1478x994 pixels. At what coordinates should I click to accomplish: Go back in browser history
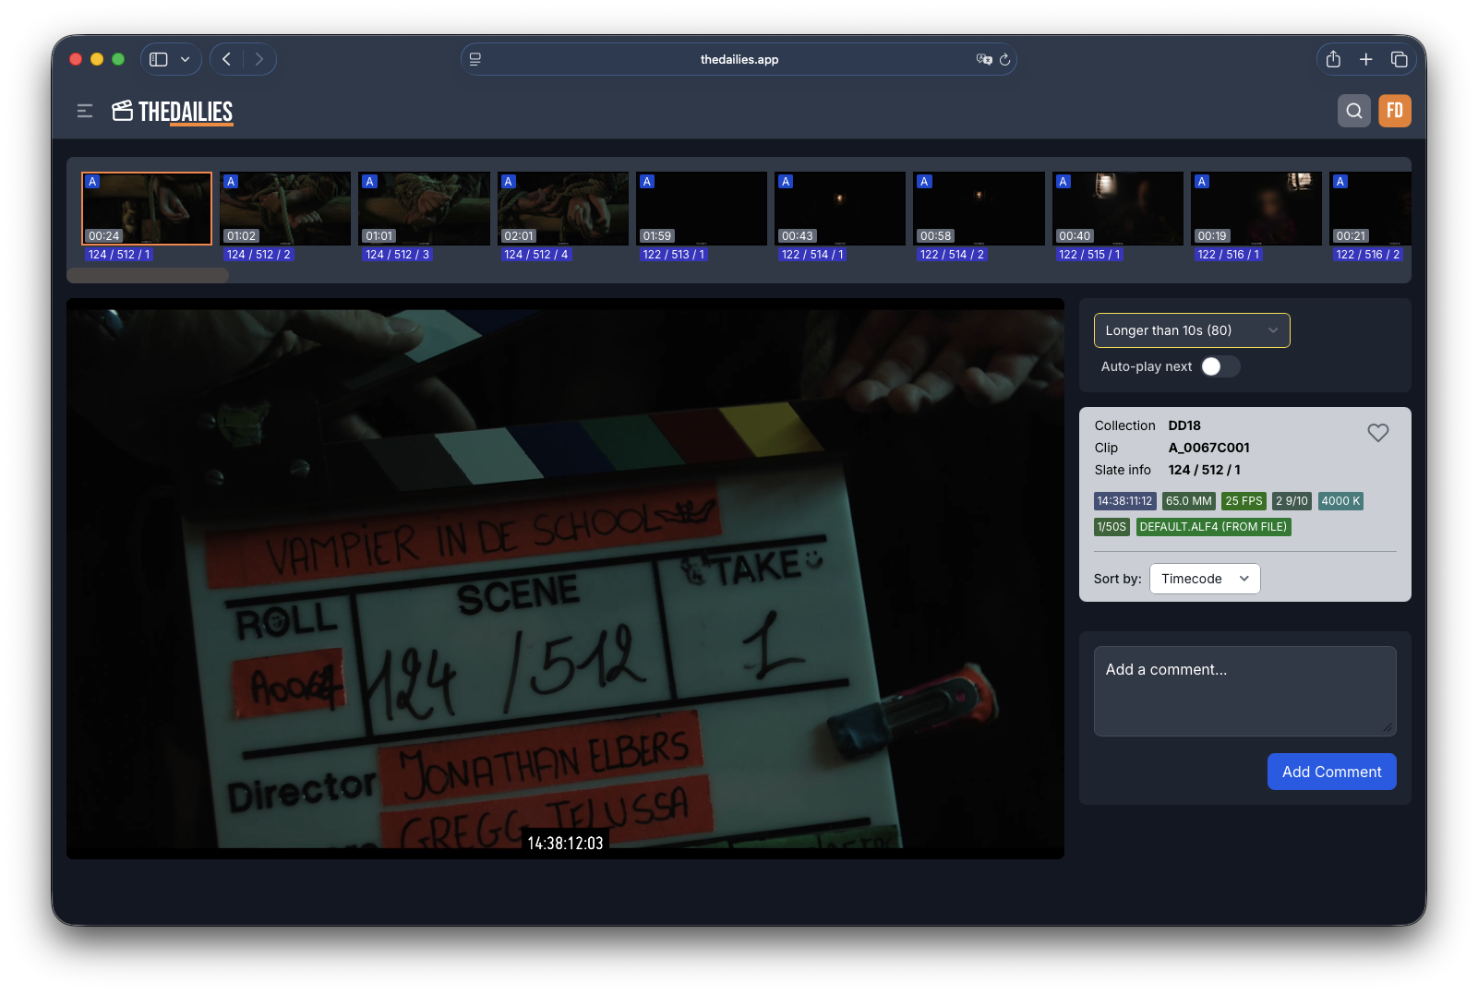[x=227, y=59]
